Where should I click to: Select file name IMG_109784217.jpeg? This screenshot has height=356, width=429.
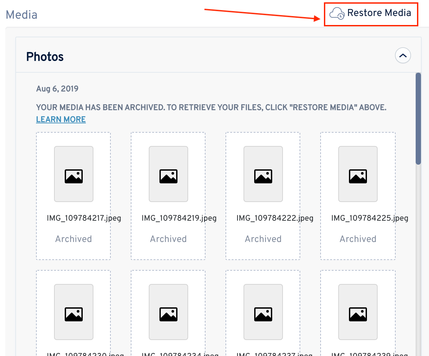[84, 218]
